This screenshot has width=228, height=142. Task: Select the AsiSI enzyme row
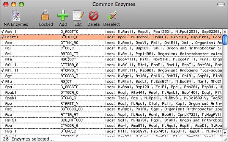click(111, 120)
